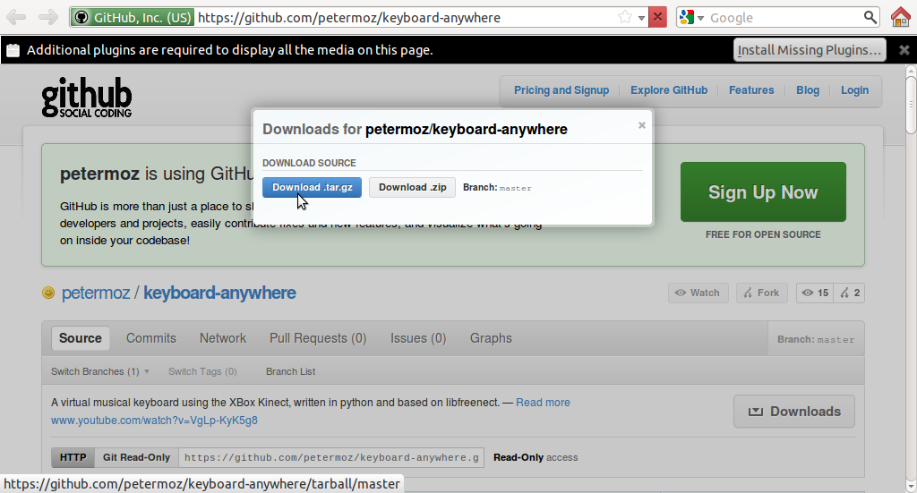Open Pricing and Signup link

coord(561,90)
